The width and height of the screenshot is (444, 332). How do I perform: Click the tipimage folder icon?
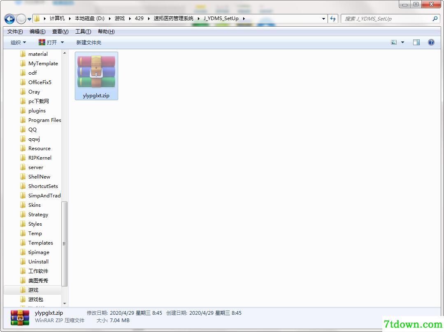23,252
